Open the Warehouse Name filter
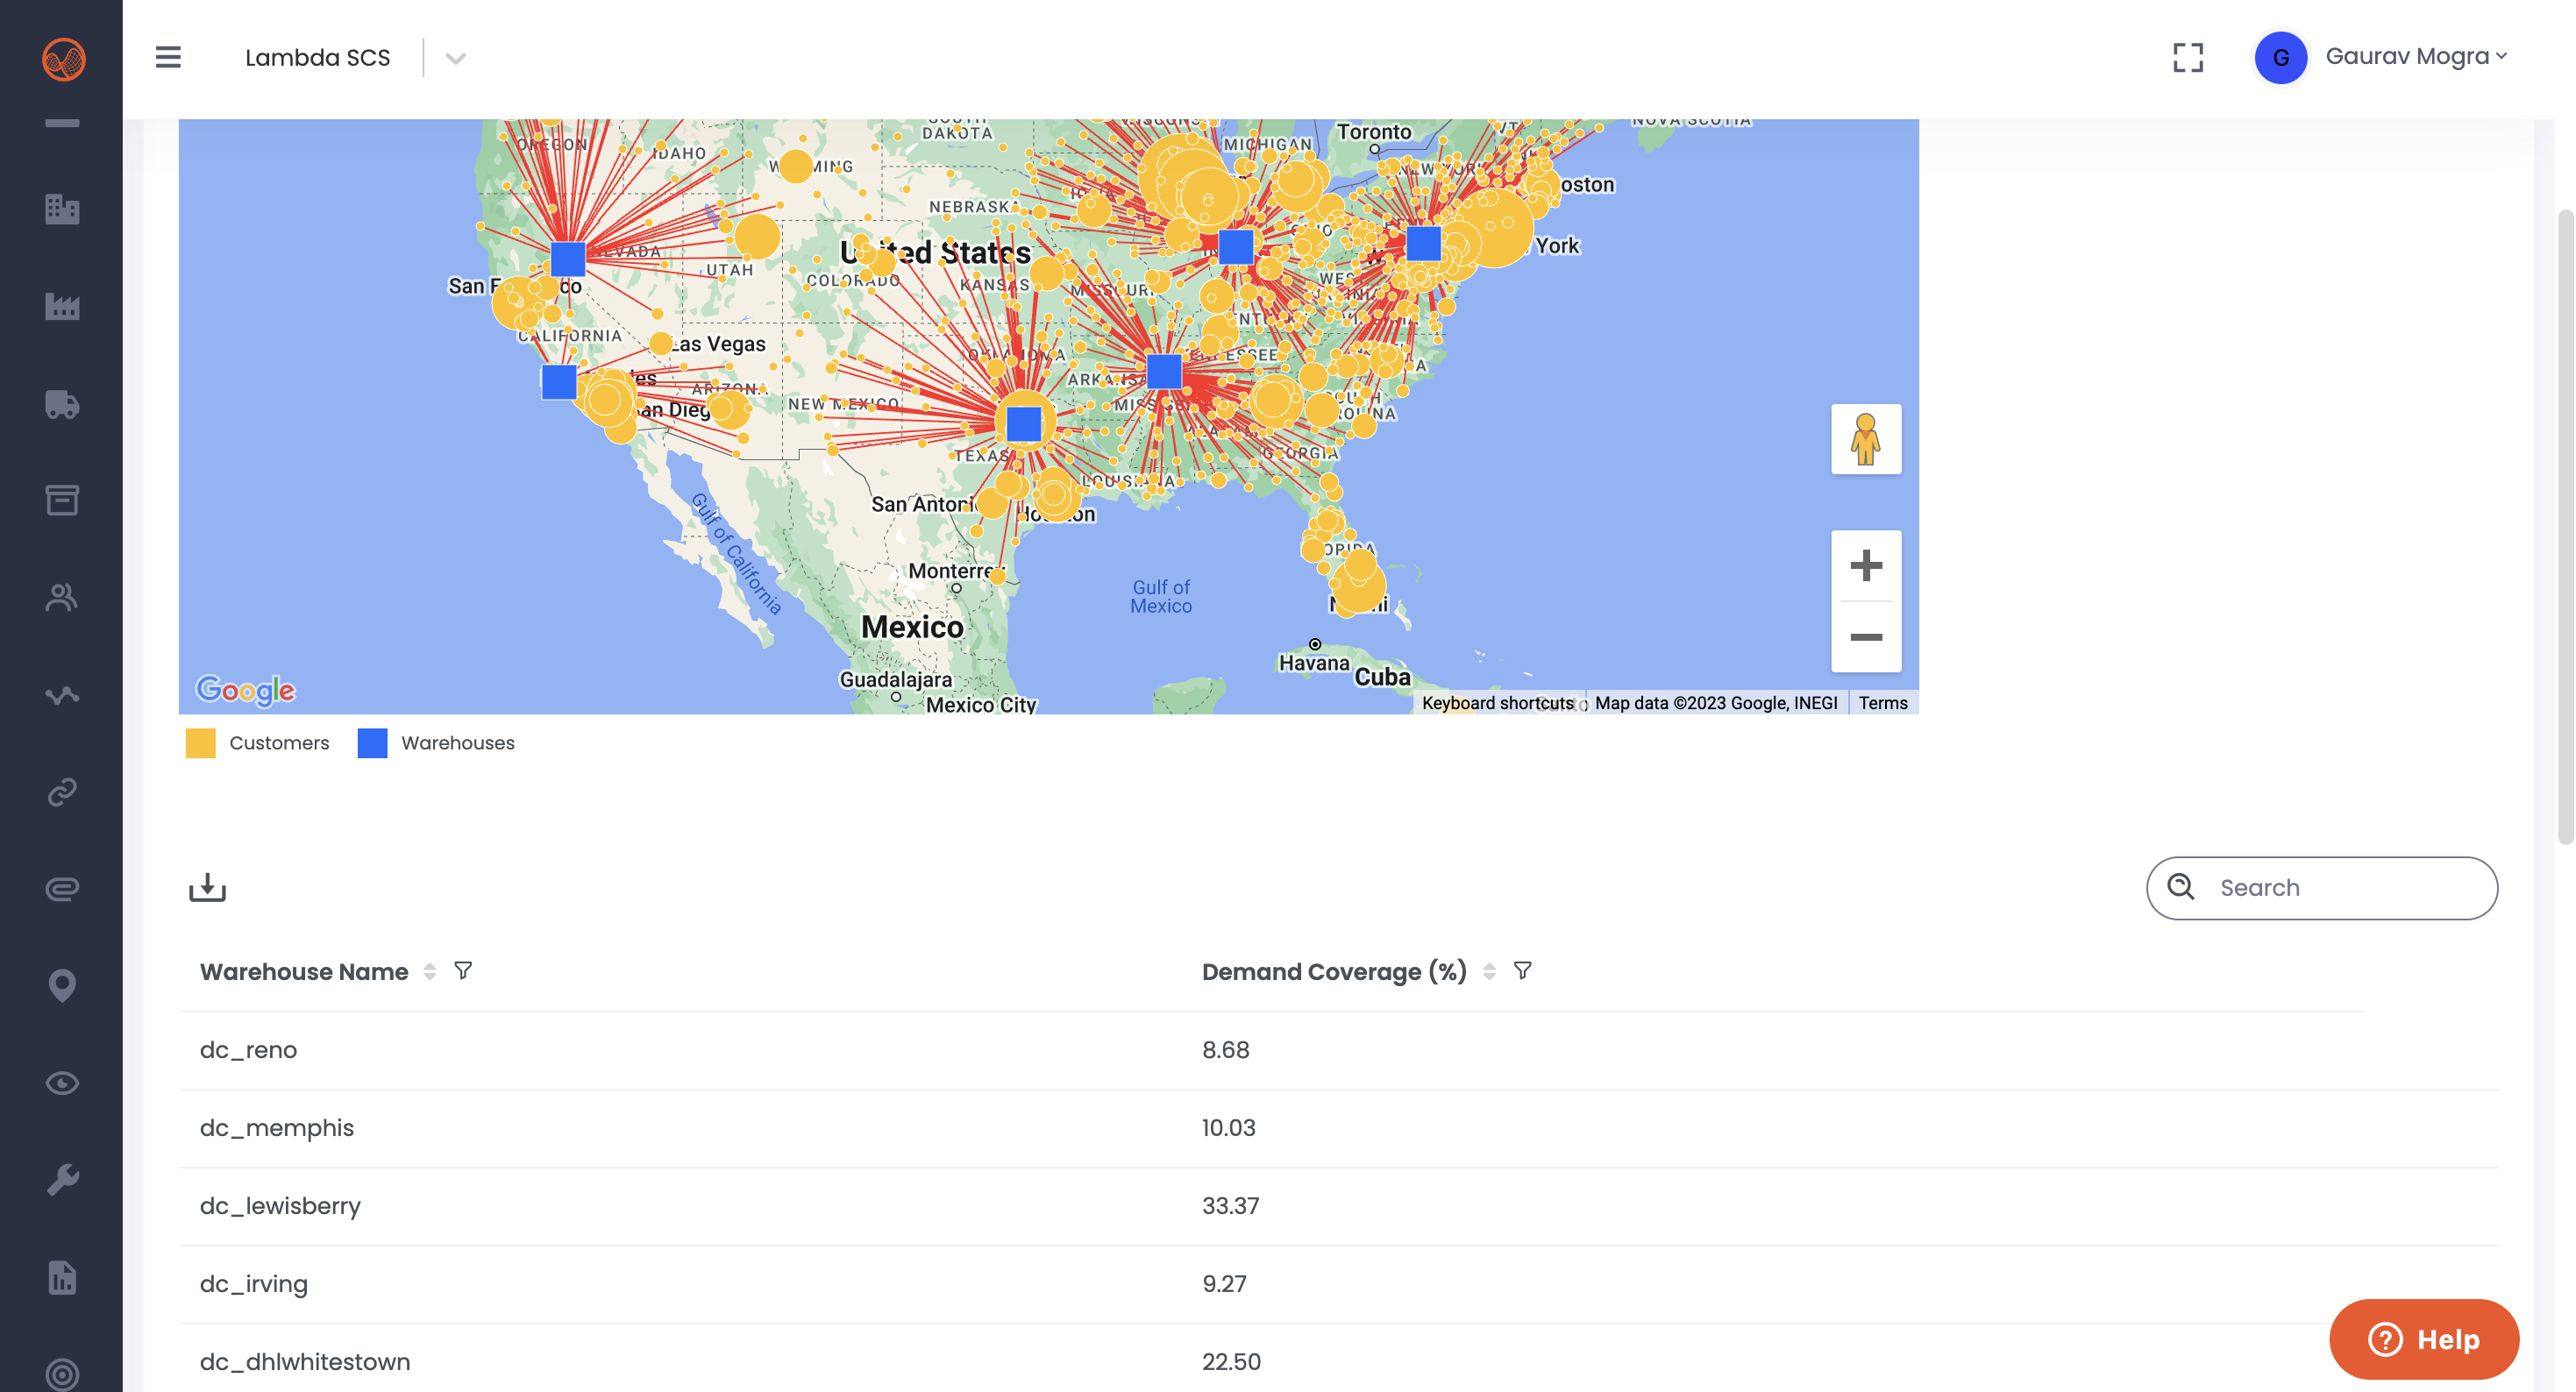The width and height of the screenshot is (2576, 1392). (463, 970)
